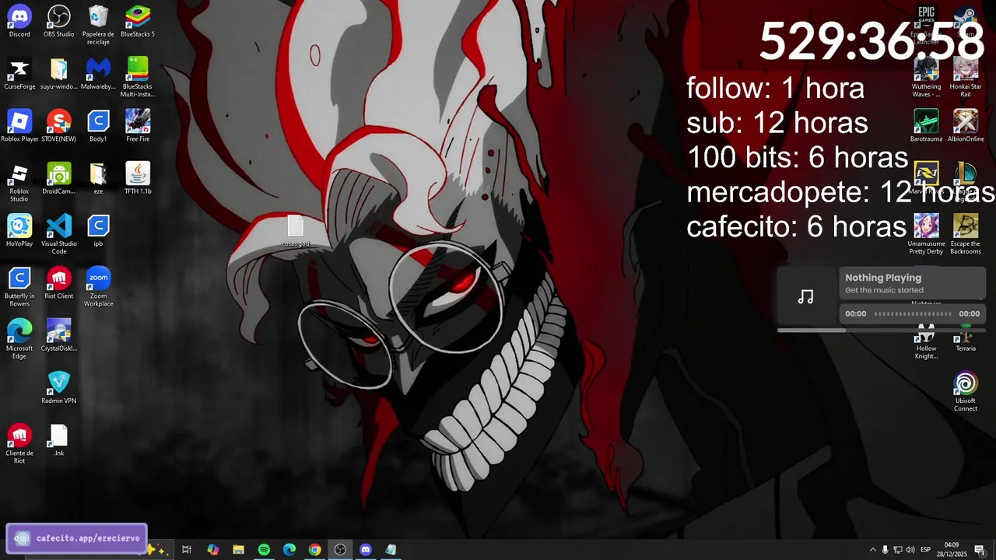Screen dimensions: 996x560
Task: Select the AlbionOnline icon
Action: [x=966, y=126]
